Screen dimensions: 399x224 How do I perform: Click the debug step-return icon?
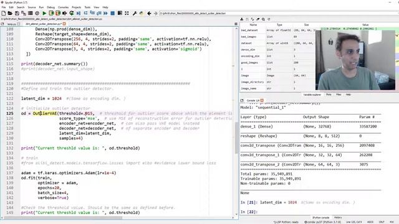tap(99, 13)
